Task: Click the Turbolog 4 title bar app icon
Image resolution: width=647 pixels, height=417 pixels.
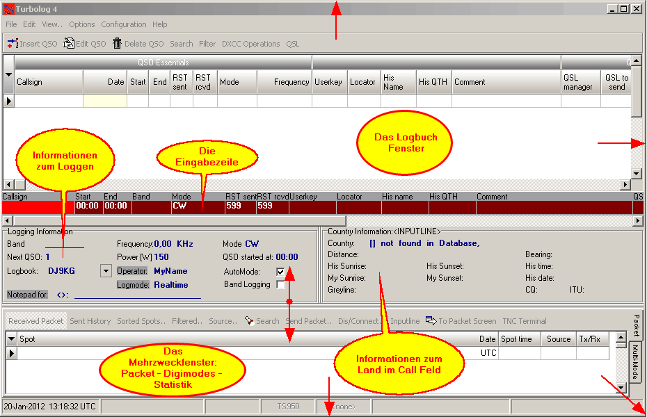Action: (x=8, y=8)
